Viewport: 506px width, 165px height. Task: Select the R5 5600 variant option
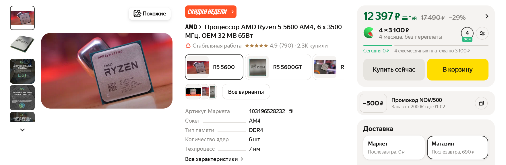(214, 67)
